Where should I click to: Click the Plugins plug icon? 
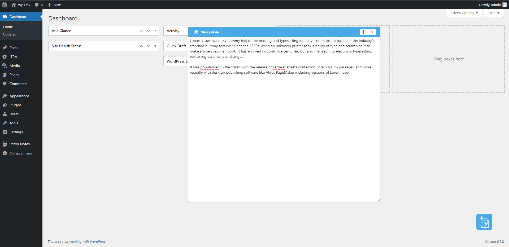(5, 105)
